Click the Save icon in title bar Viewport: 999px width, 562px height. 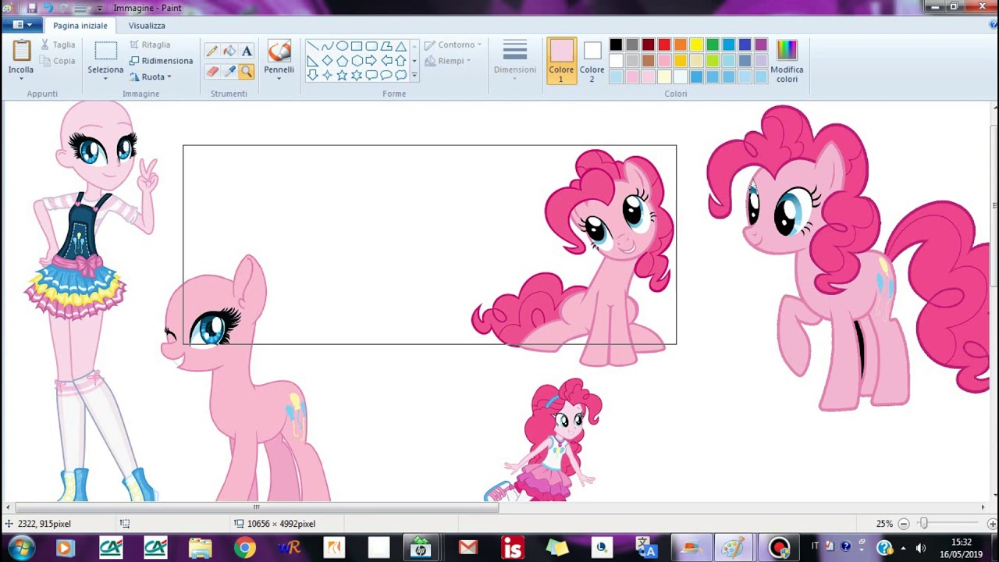tap(32, 8)
